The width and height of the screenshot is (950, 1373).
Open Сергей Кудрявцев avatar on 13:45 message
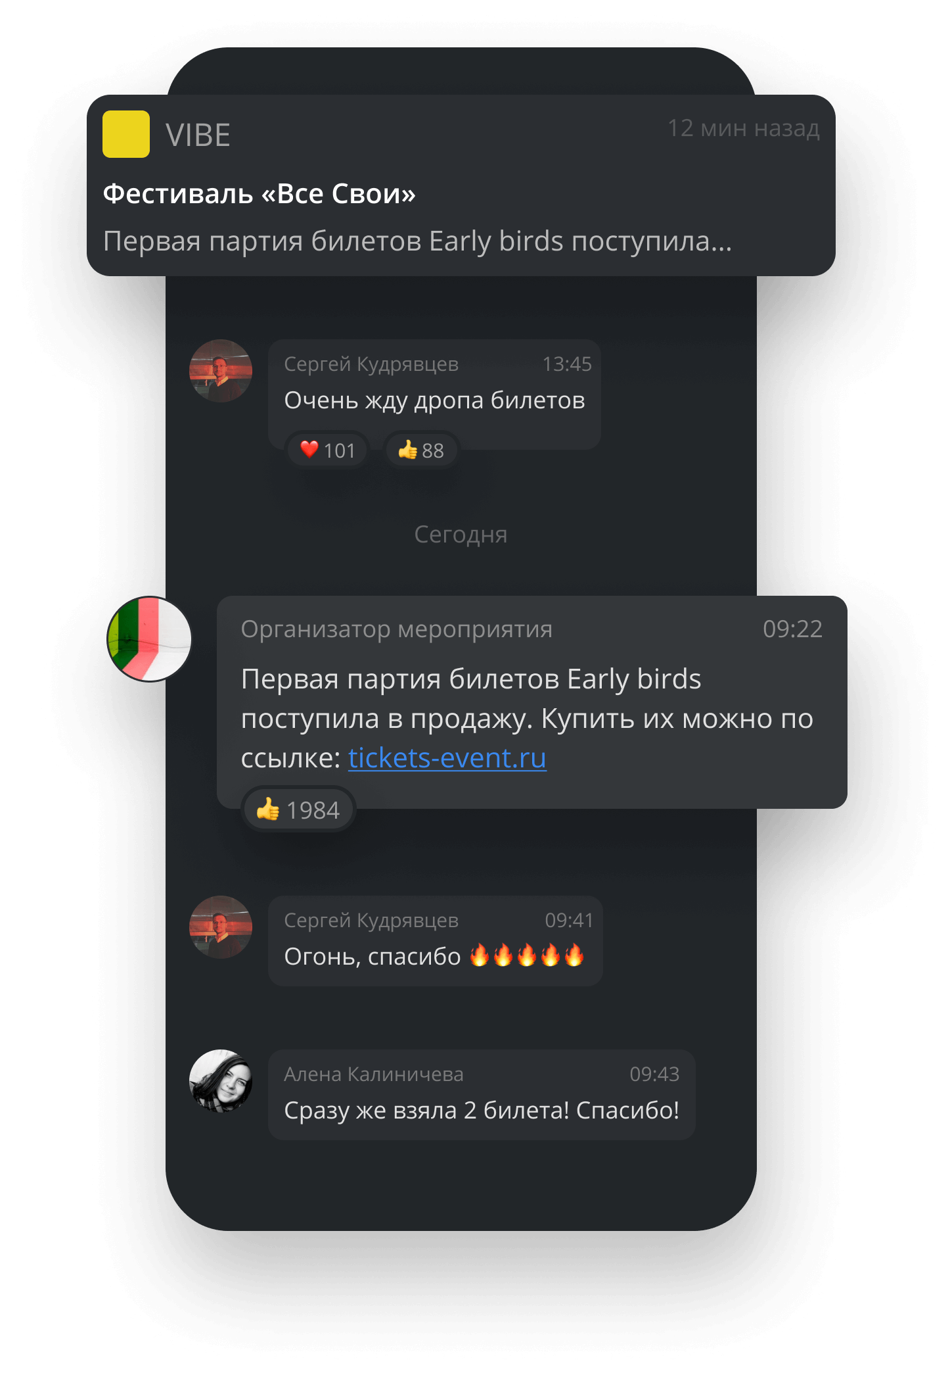[x=221, y=371]
